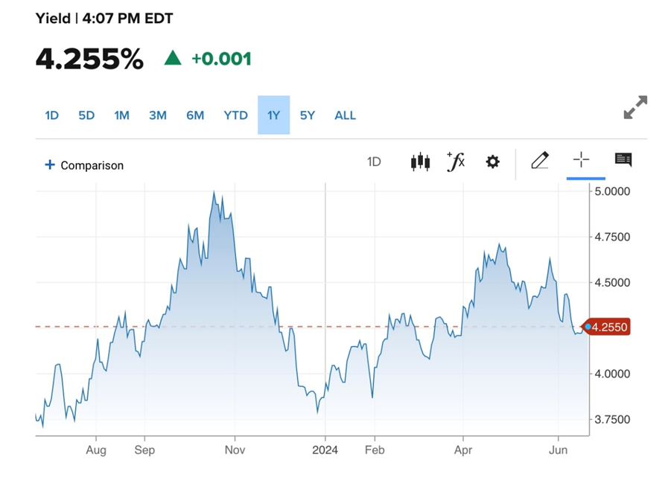Expand chart to fullscreen
This screenshot has height=483, width=671.
click(x=635, y=107)
